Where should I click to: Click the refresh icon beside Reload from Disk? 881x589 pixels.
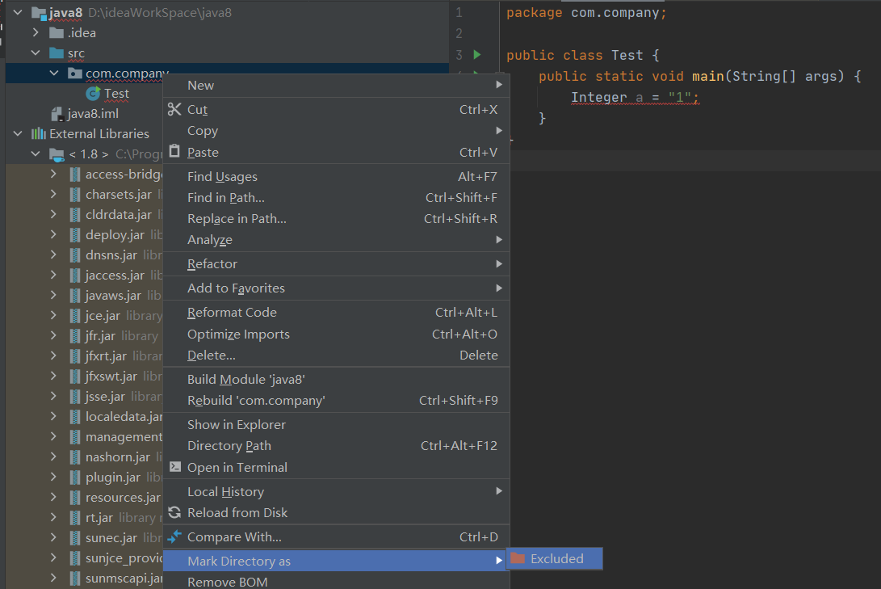pos(174,512)
